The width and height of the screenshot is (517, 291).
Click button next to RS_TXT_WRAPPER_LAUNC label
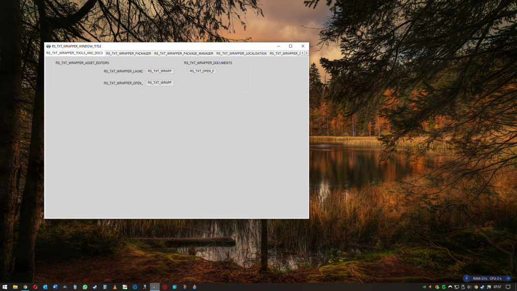click(160, 71)
